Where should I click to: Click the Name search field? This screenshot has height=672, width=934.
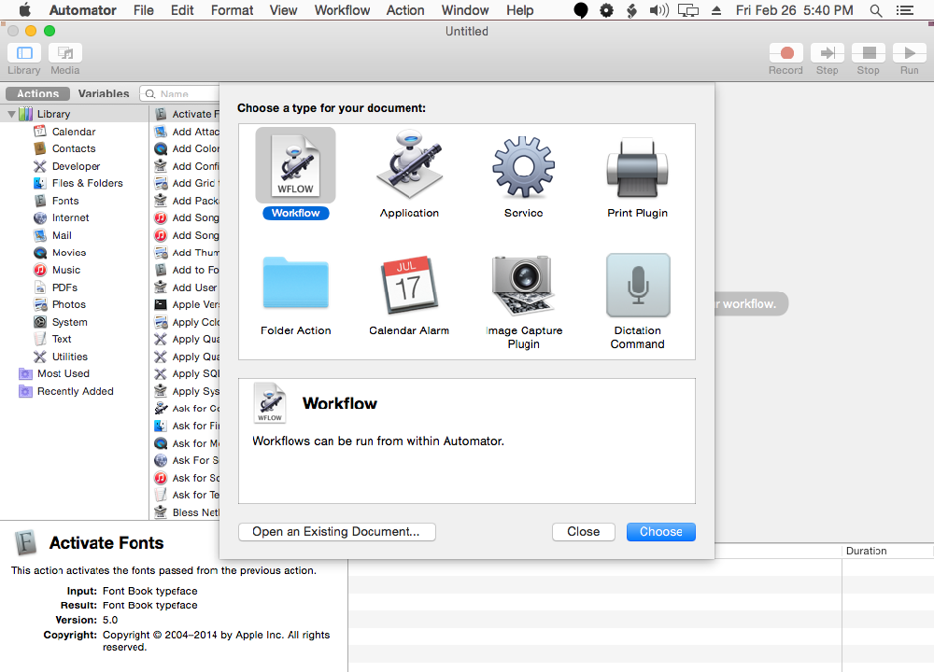[x=180, y=93]
